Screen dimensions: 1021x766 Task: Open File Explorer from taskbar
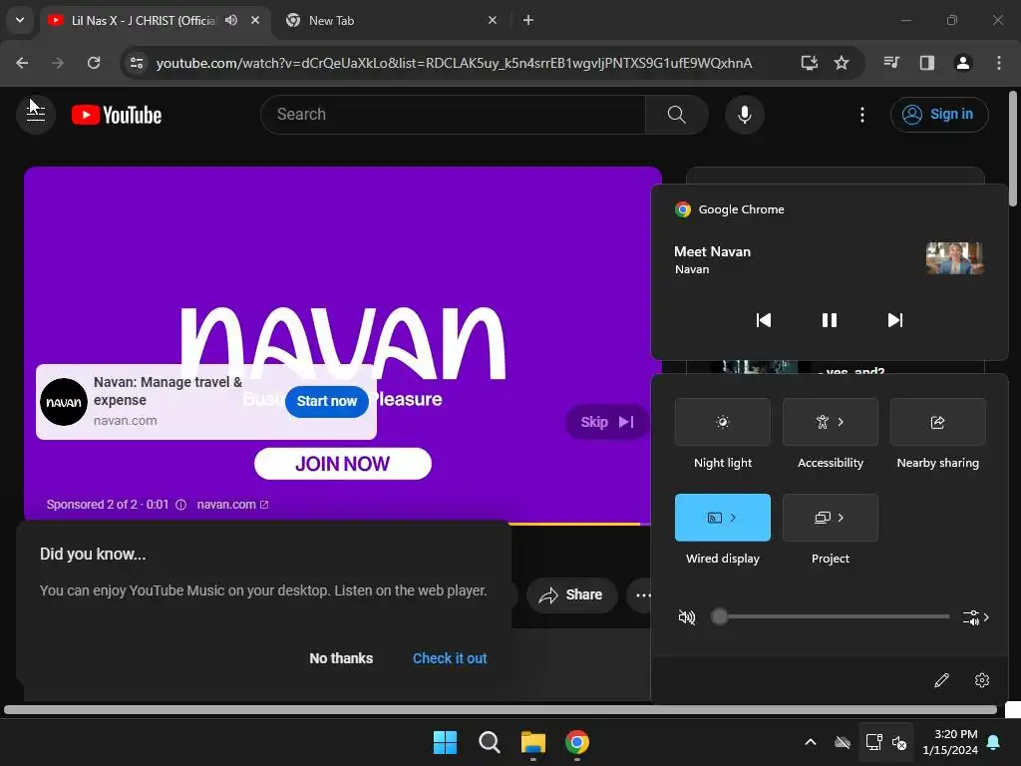[x=533, y=742]
